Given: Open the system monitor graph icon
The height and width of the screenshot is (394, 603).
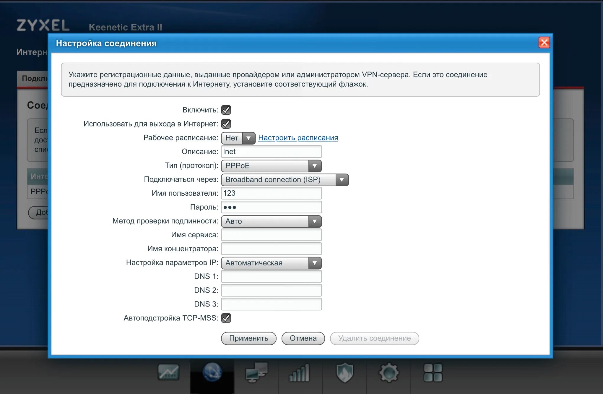Looking at the screenshot, I should tap(168, 372).
